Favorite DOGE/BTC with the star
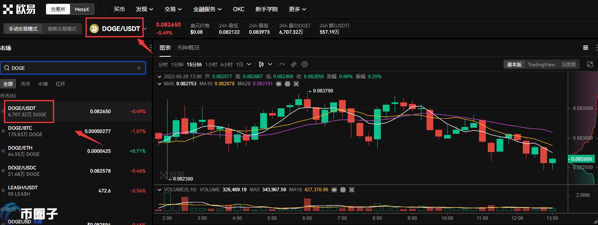 tap(3, 131)
